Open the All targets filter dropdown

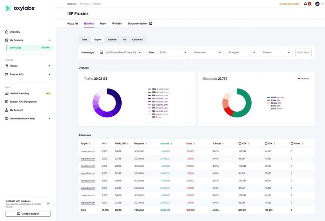pyautogui.click(x=242, y=52)
